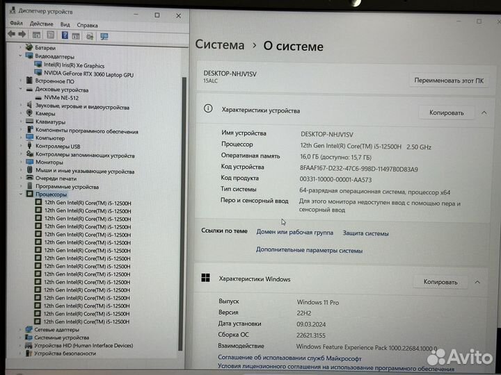Open the Properties toolbar icon in Device Manager
Viewport: 501px width, 375px height.
(51, 35)
